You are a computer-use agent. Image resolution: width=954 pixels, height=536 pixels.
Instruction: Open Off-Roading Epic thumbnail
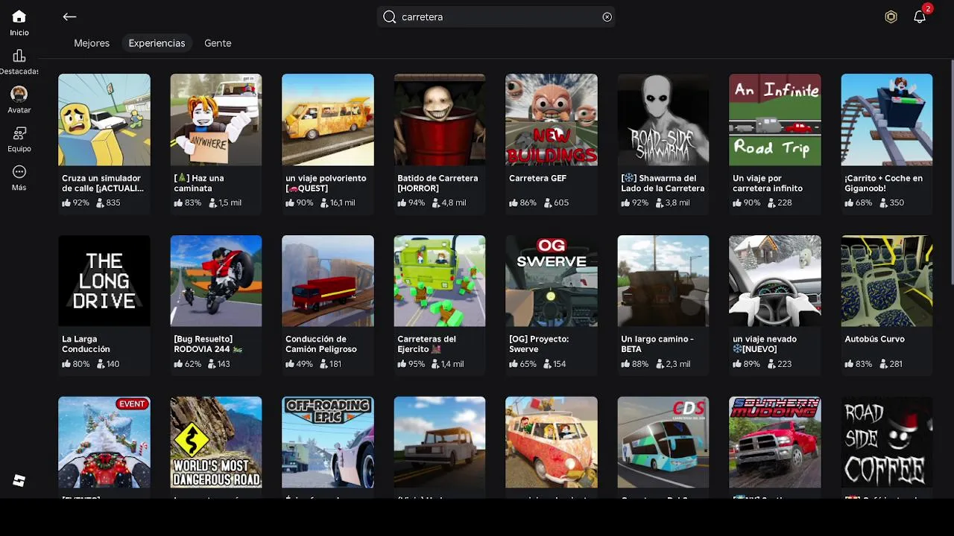(328, 442)
